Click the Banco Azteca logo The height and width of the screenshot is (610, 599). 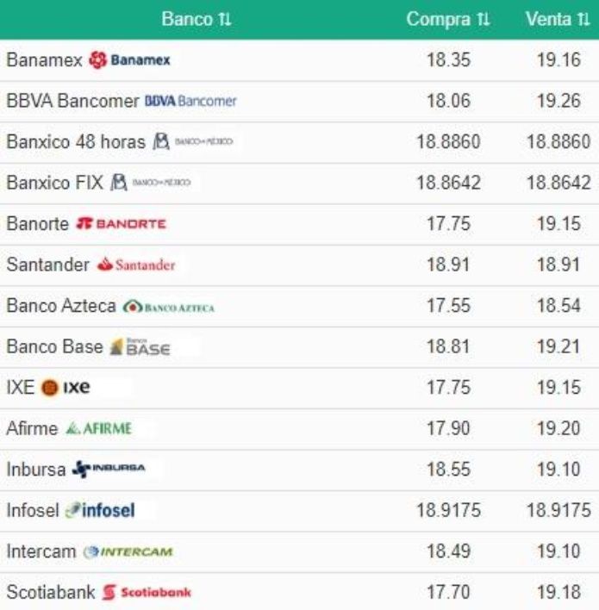[x=169, y=308]
